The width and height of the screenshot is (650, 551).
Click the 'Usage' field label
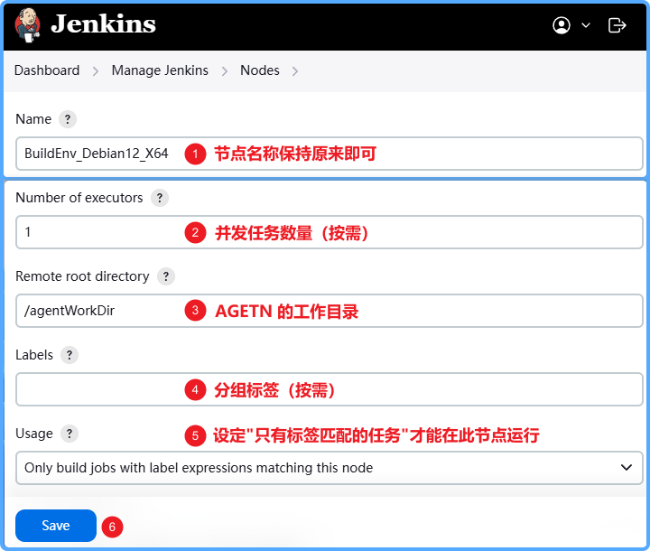[x=34, y=434]
